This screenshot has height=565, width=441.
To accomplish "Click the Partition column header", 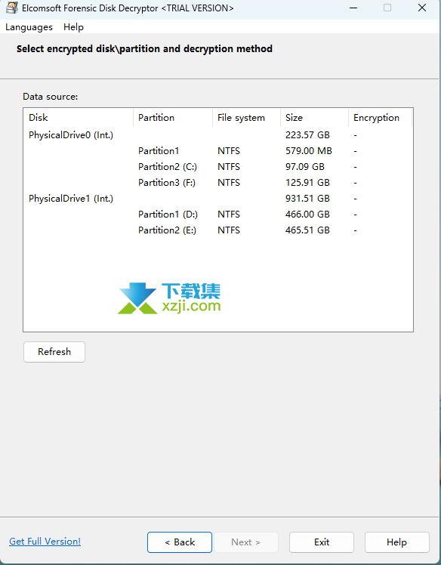I will (x=173, y=118).
